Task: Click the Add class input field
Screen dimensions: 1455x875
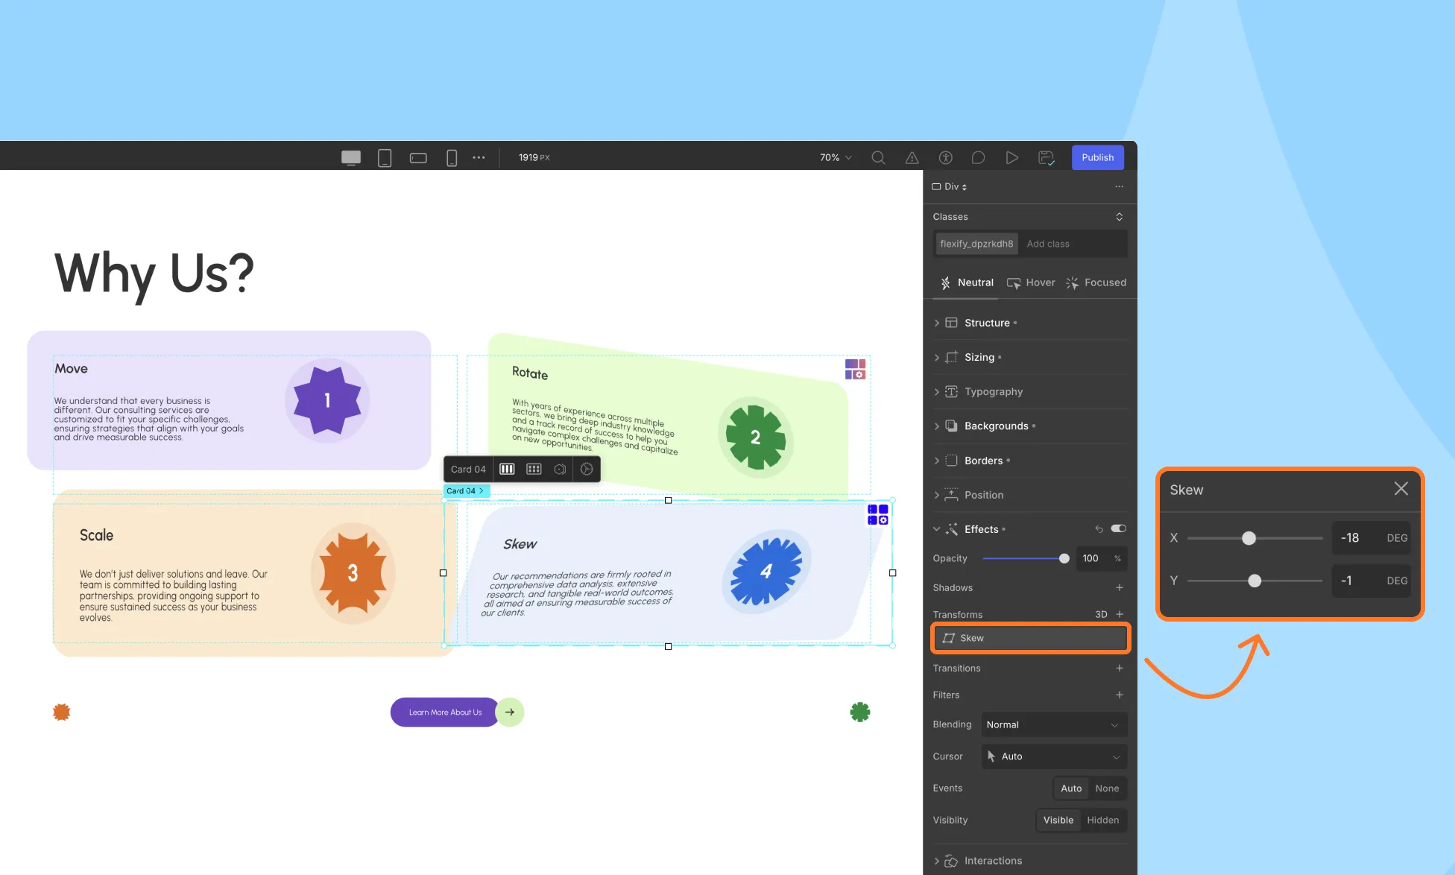Action: point(1073,244)
